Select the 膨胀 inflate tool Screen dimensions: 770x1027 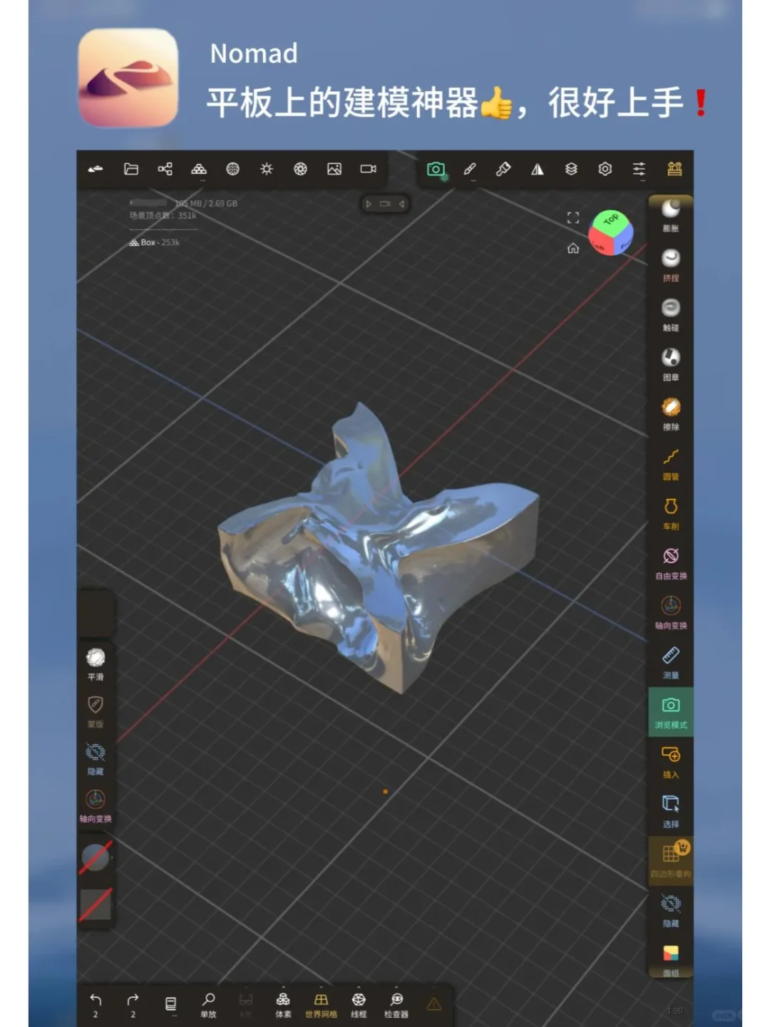[x=671, y=215]
